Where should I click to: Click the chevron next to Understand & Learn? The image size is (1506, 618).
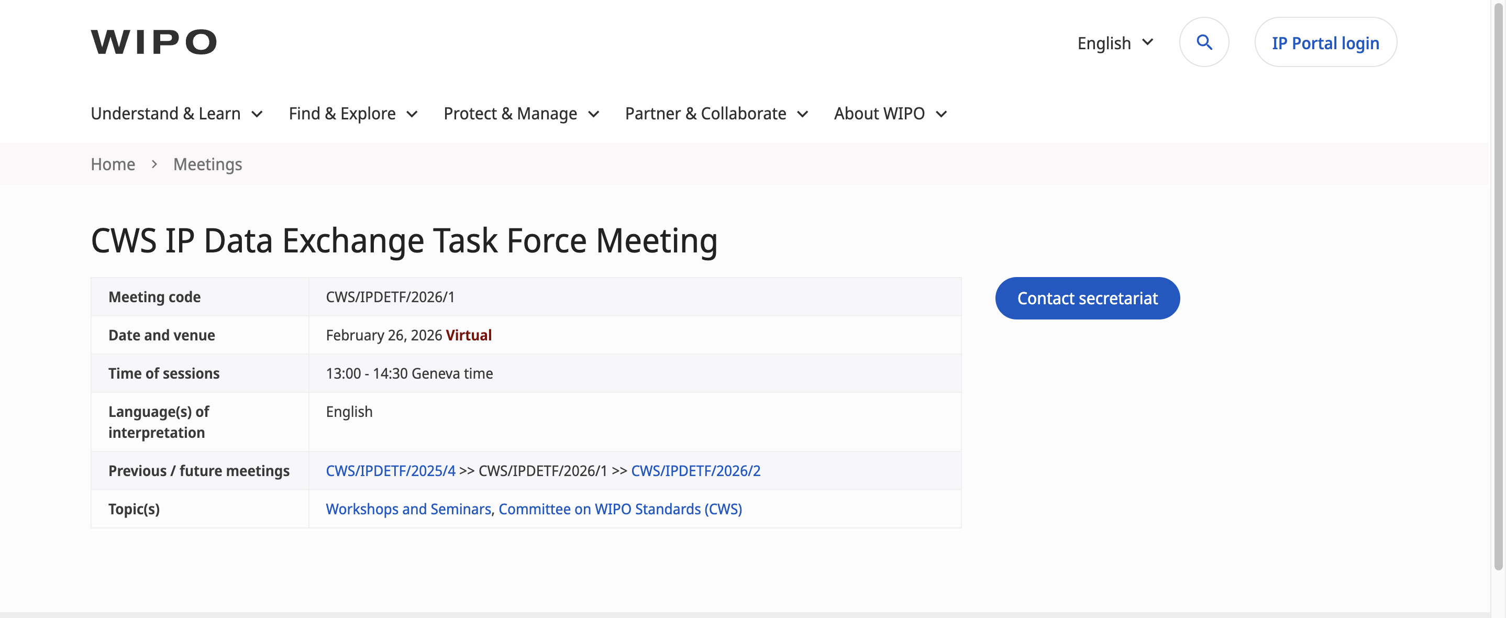[x=257, y=114]
